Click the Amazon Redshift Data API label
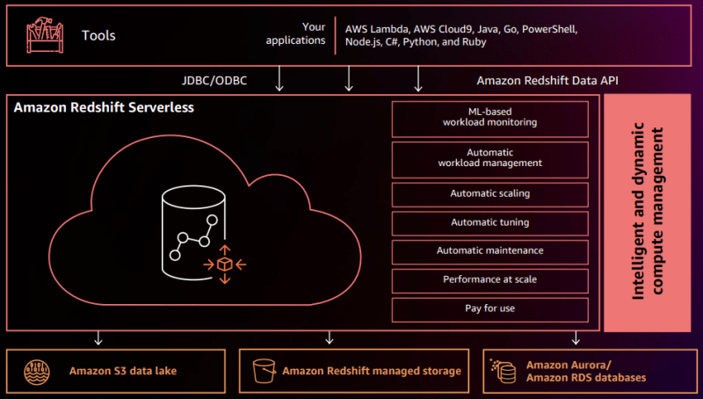This screenshot has width=703, height=399. click(547, 81)
